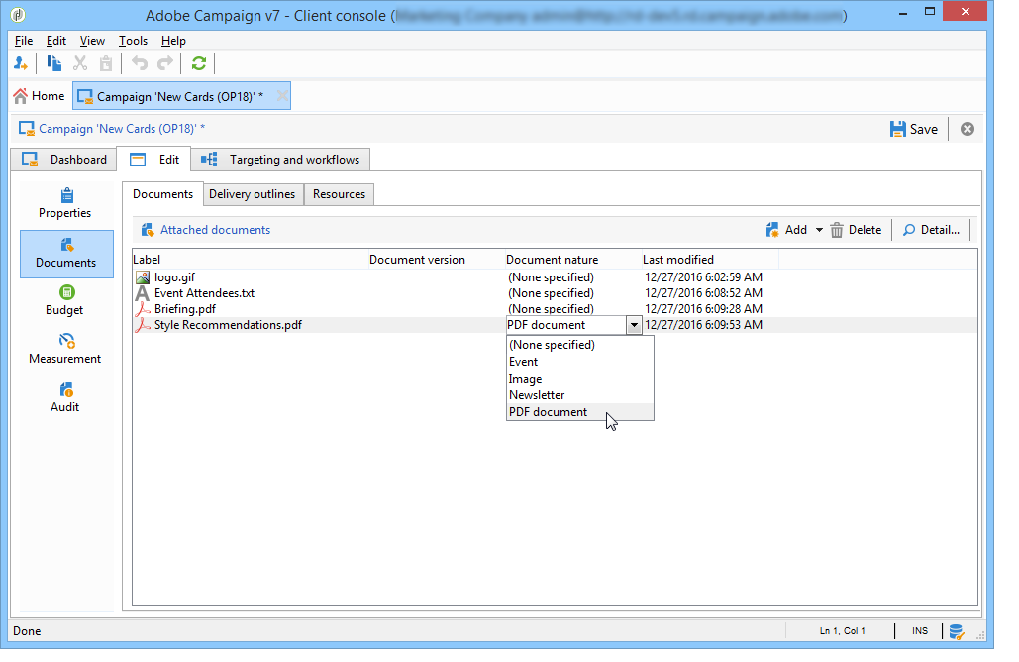Open the Tools menu

[x=133, y=41]
